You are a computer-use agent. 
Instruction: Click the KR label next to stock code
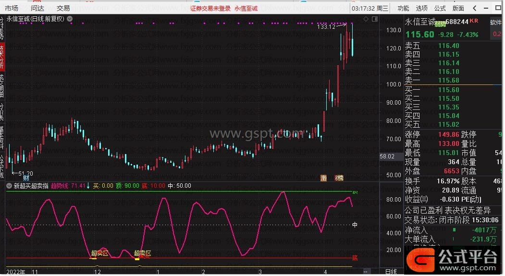pos(474,21)
